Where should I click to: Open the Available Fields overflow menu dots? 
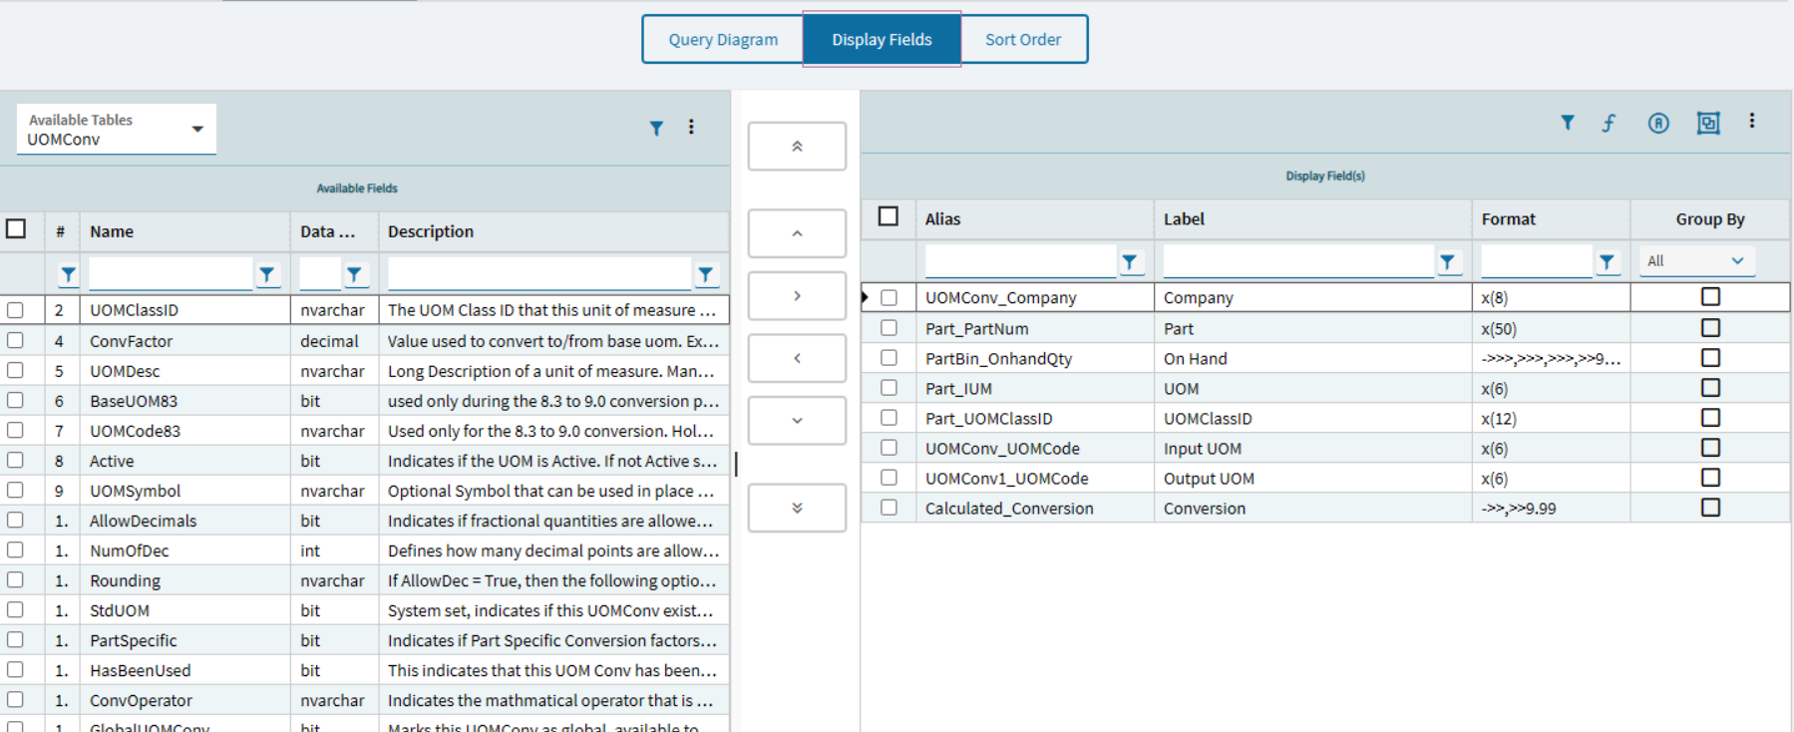tap(691, 127)
